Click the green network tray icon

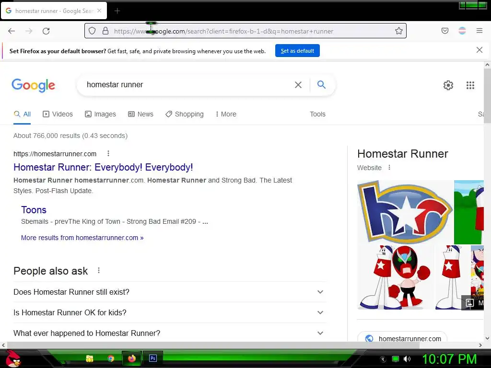396,359
